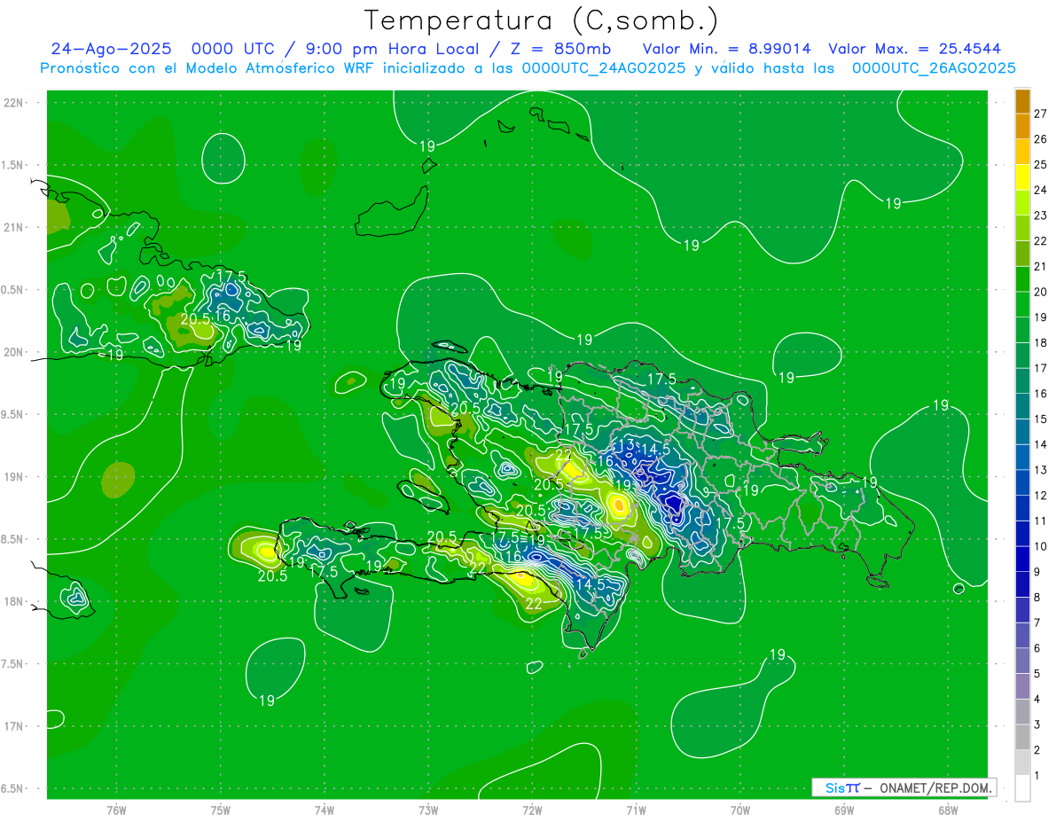Click the '1.5N' latitude label

point(13,166)
